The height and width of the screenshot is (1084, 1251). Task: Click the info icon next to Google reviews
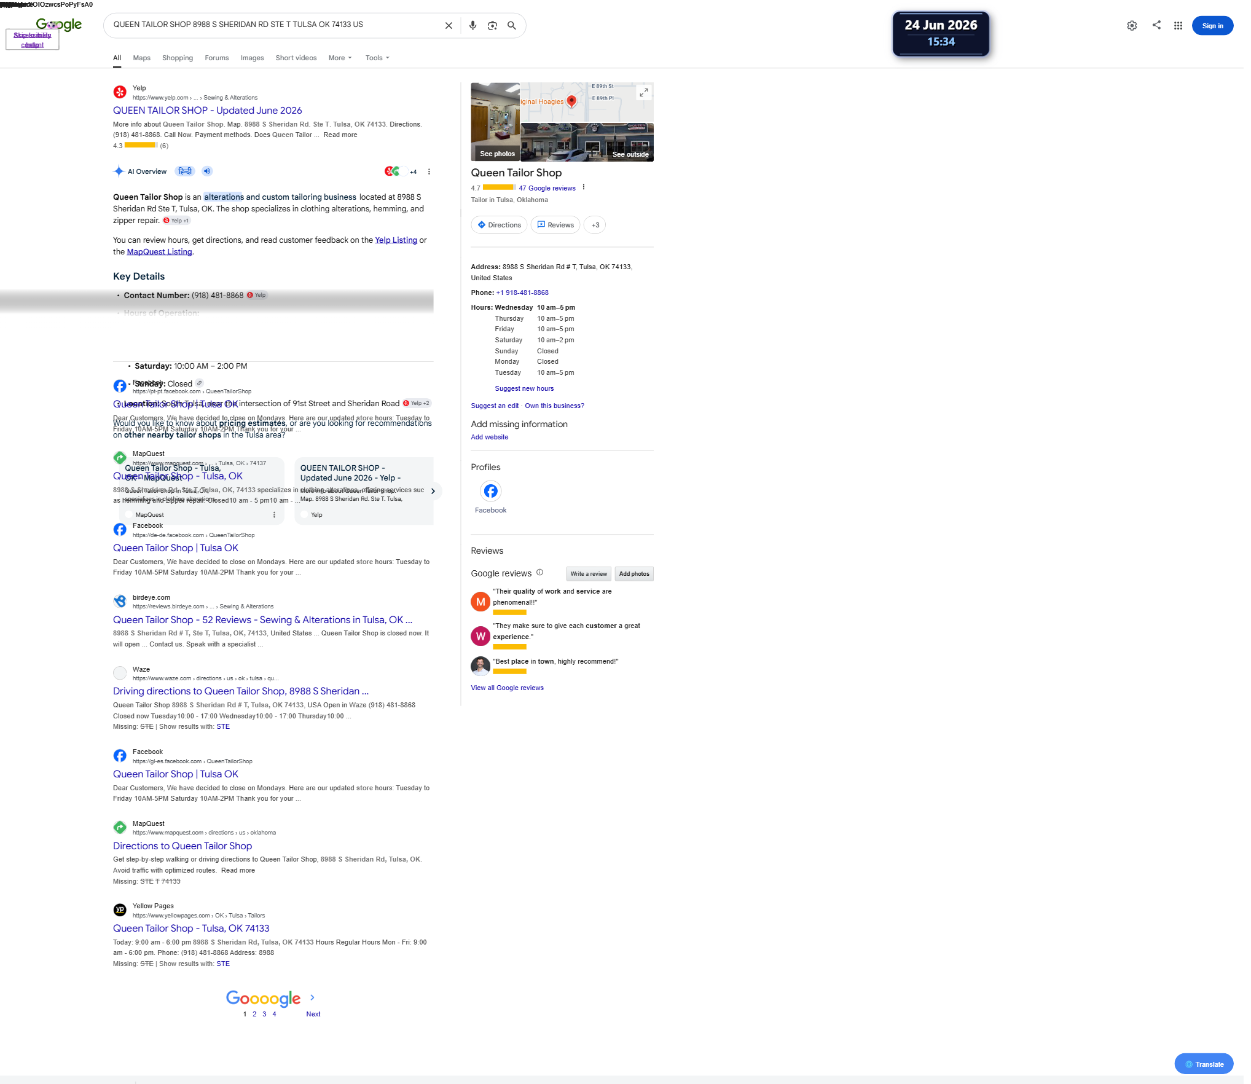(x=539, y=572)
